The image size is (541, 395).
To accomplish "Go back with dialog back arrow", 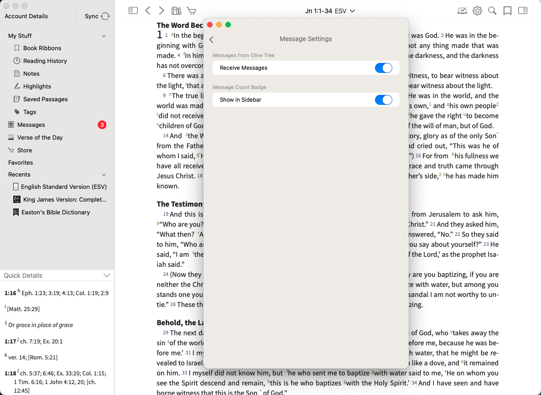I will tap(212, 40).
